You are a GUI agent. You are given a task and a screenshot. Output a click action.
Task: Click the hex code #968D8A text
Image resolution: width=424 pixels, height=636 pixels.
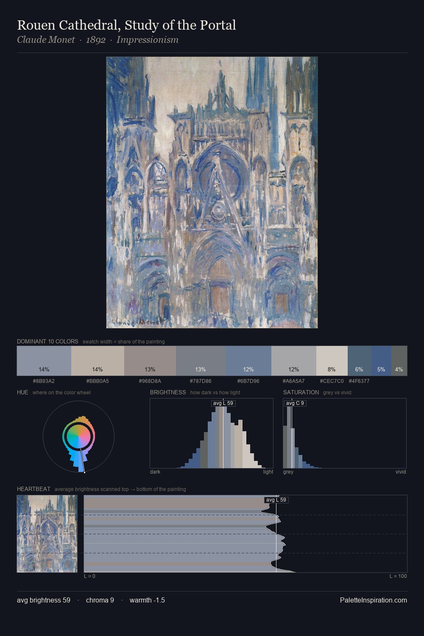pos(150,381)
